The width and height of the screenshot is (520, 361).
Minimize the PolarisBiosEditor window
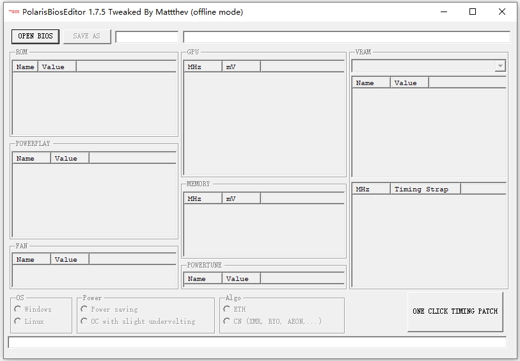[x=444, y=12]
